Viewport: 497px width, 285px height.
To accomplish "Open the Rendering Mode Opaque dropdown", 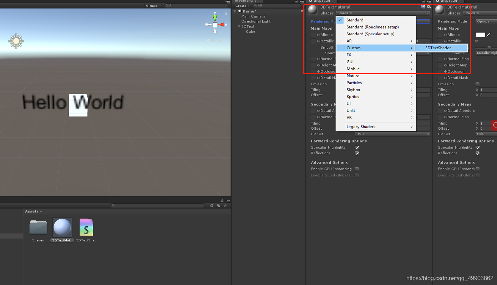I will click(485, 21).
